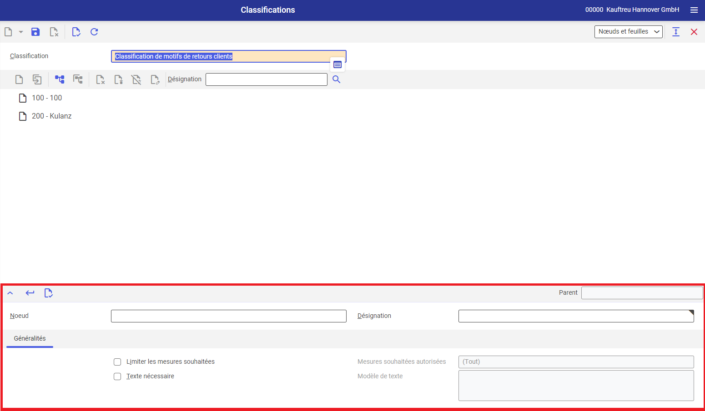The width and height of the screenshot is (705, 411).
Task: Click the tree toolbar page icon with a trash mark
Action: click(118, 79)
